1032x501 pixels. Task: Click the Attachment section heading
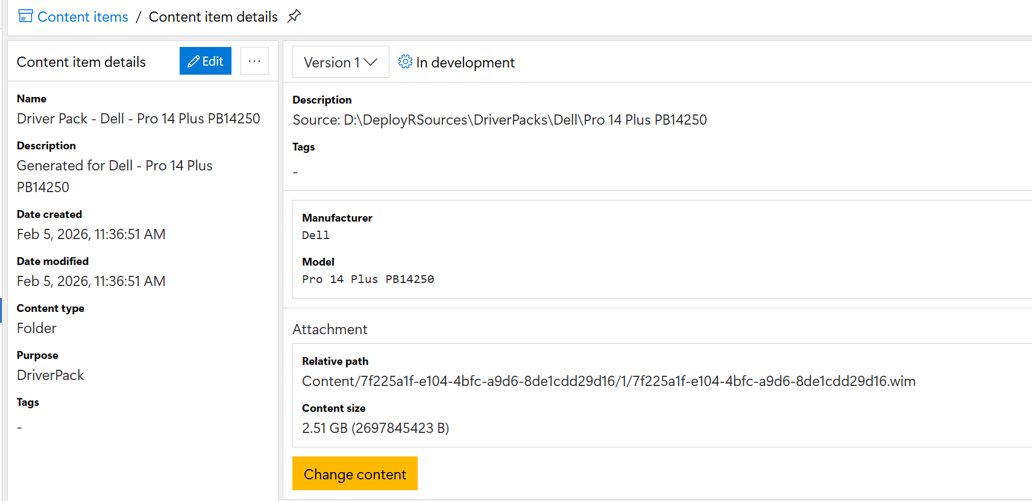click(330, 329)
